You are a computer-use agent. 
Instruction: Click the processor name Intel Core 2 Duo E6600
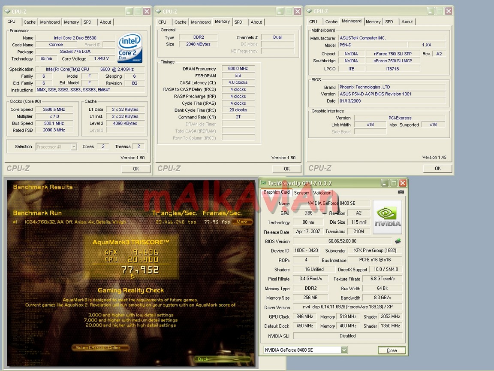pos(75,38)
